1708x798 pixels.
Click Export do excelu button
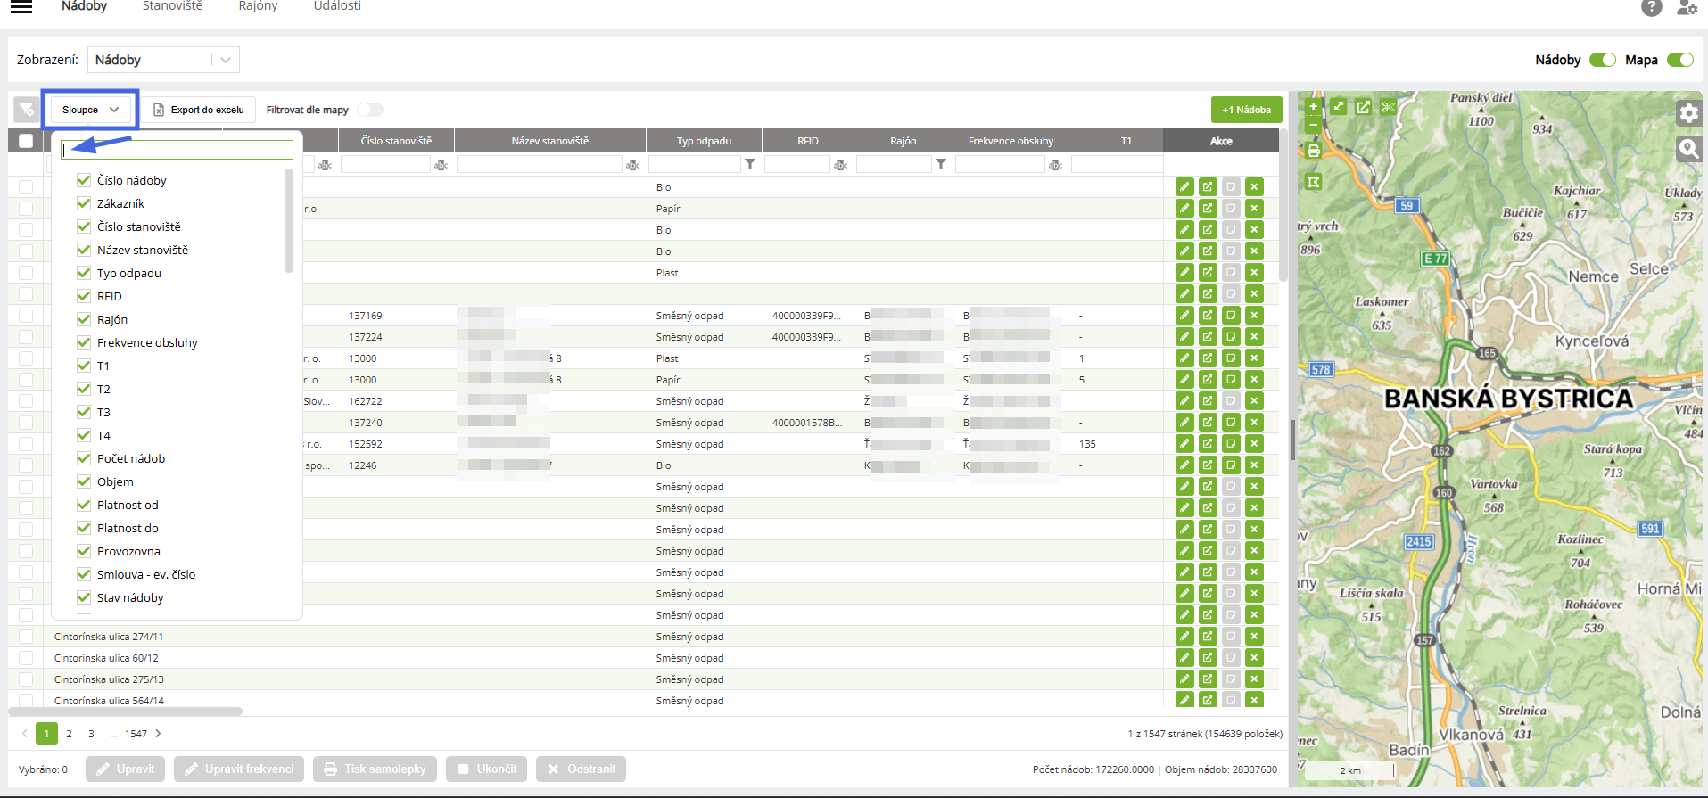(x=199, y=110)
